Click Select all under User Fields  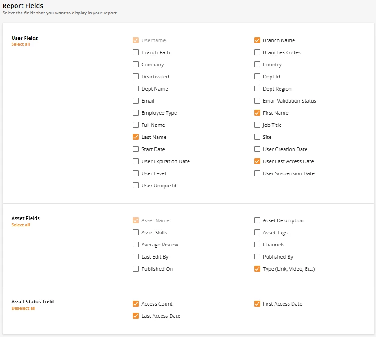21,44
